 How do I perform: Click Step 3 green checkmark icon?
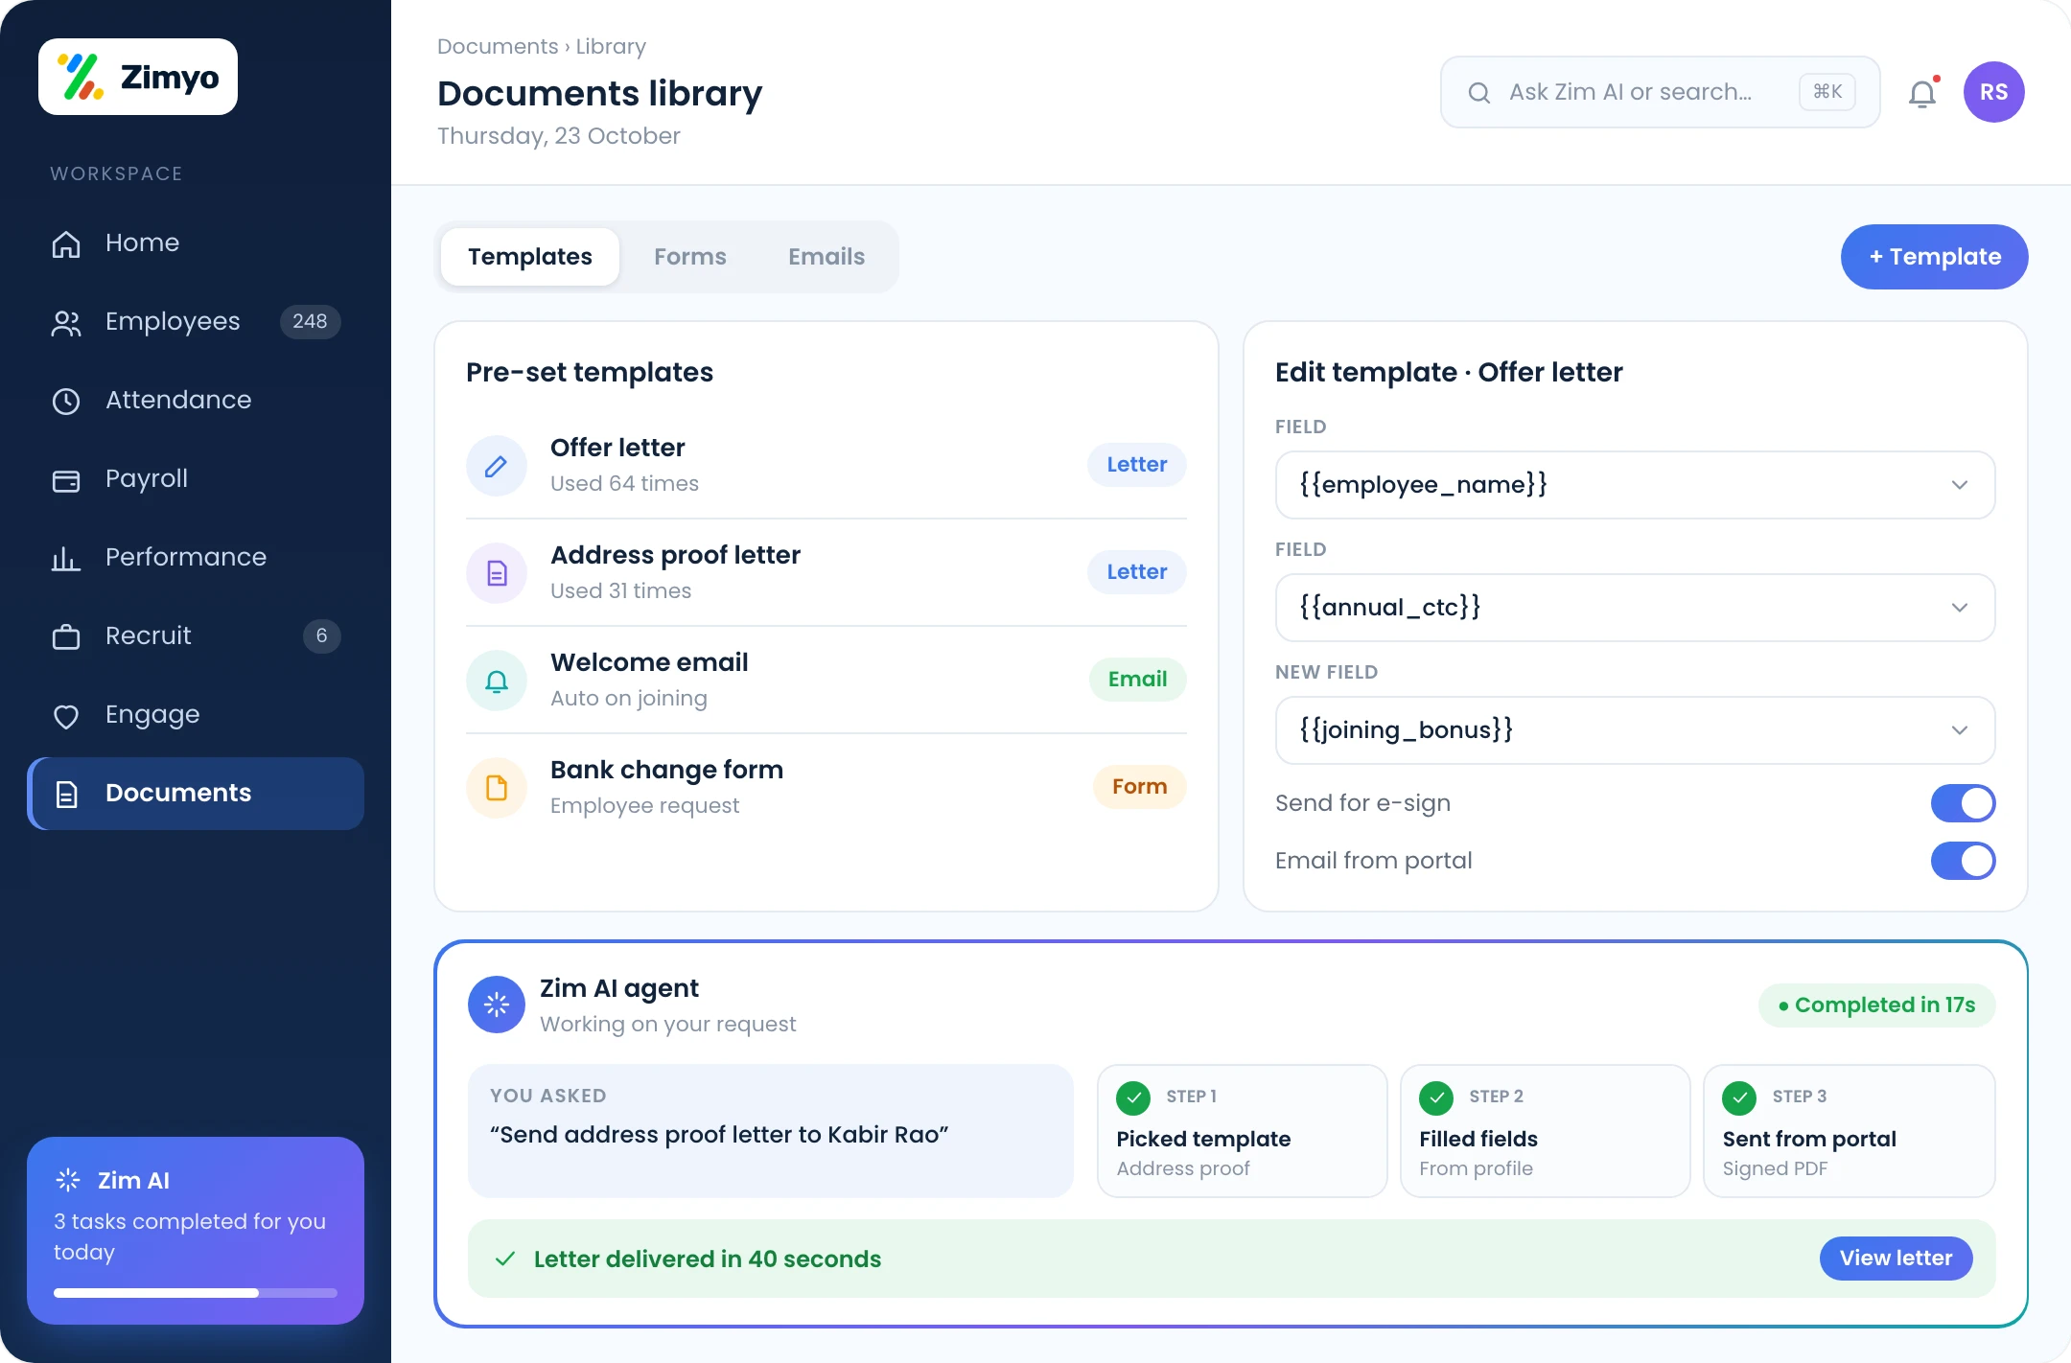pyautogui.click(x=1739, y=1097)
